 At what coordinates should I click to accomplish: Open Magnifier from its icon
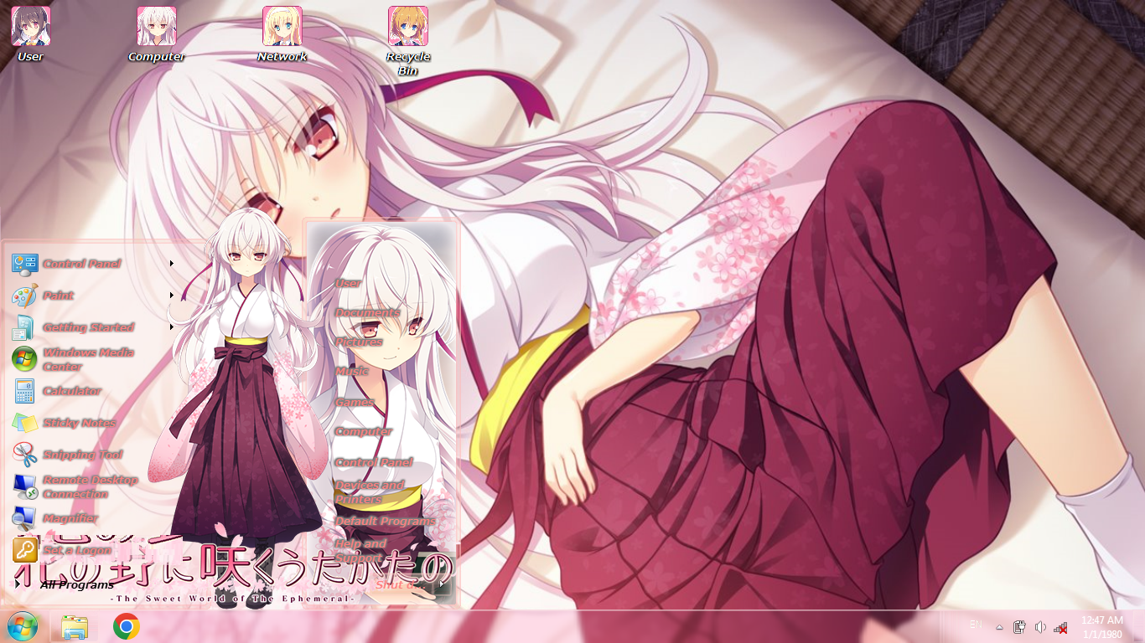coord(24,518)
